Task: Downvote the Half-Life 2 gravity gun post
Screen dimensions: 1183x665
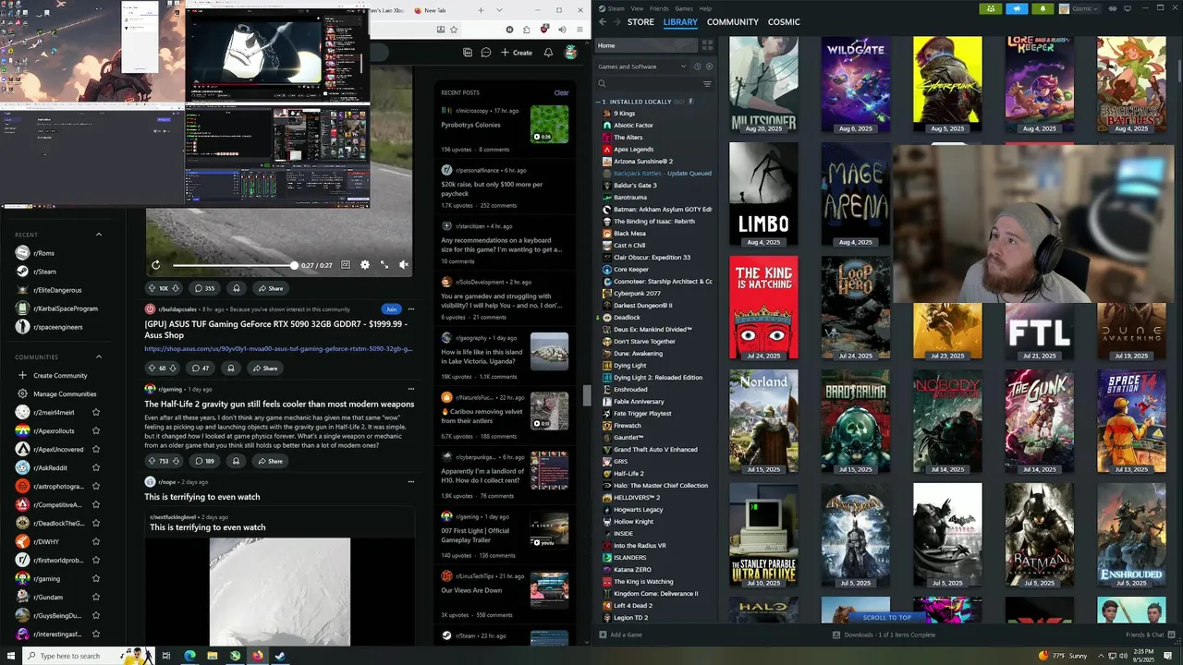Action: pyautogui.click(x=175, y=461)
